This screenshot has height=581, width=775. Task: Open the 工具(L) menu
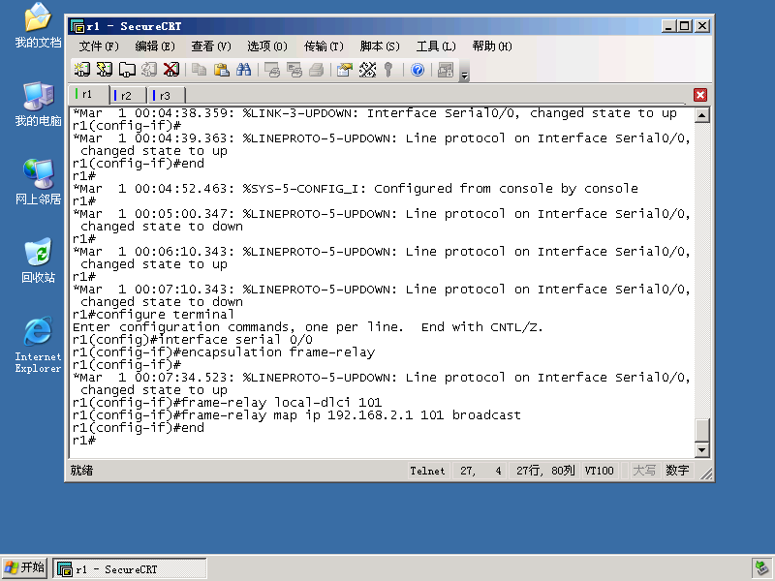click(436, 46)
